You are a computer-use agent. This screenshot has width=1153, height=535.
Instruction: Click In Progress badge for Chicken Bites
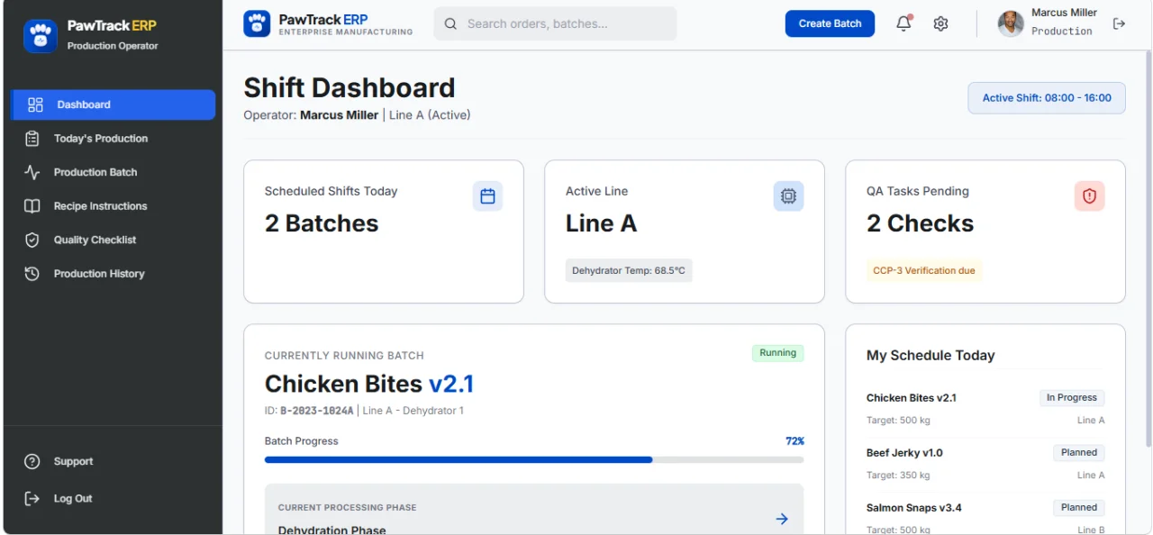[x=1071, y=397]
